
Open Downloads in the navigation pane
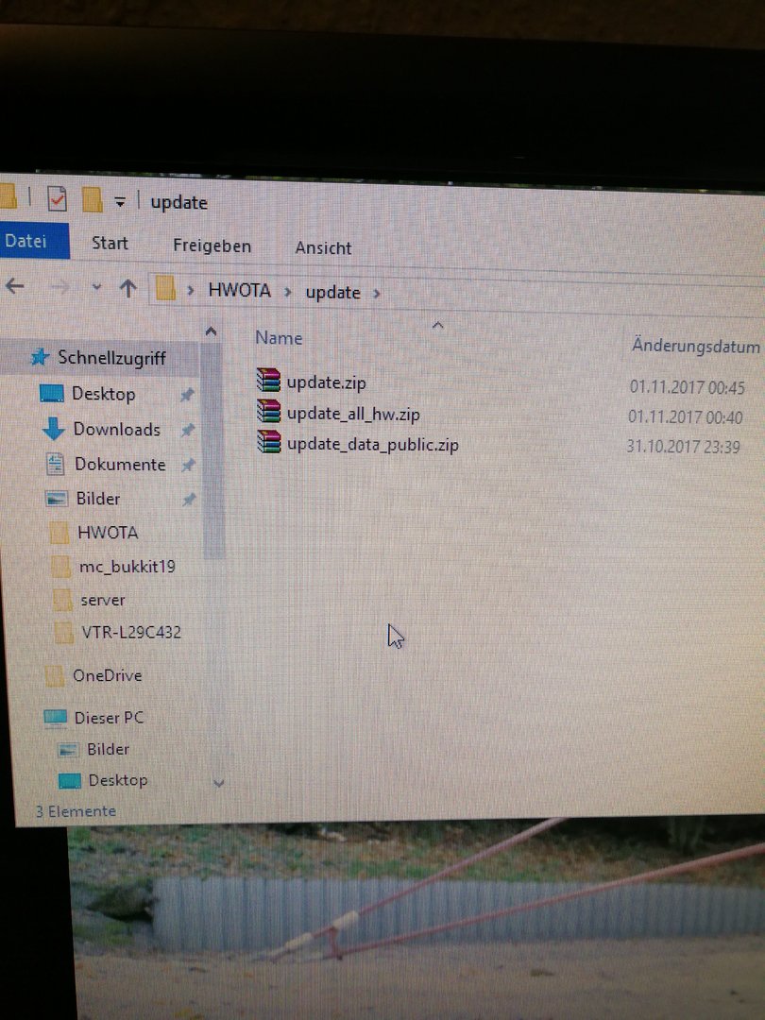116,430
